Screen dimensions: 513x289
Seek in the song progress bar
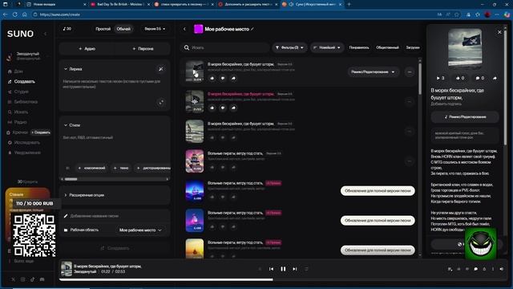pyautogui.click(x=283, y=279)
